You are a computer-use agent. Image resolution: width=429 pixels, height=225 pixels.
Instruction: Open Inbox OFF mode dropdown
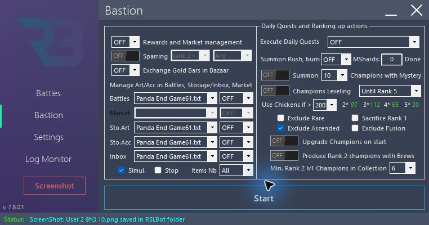[236, 156]
